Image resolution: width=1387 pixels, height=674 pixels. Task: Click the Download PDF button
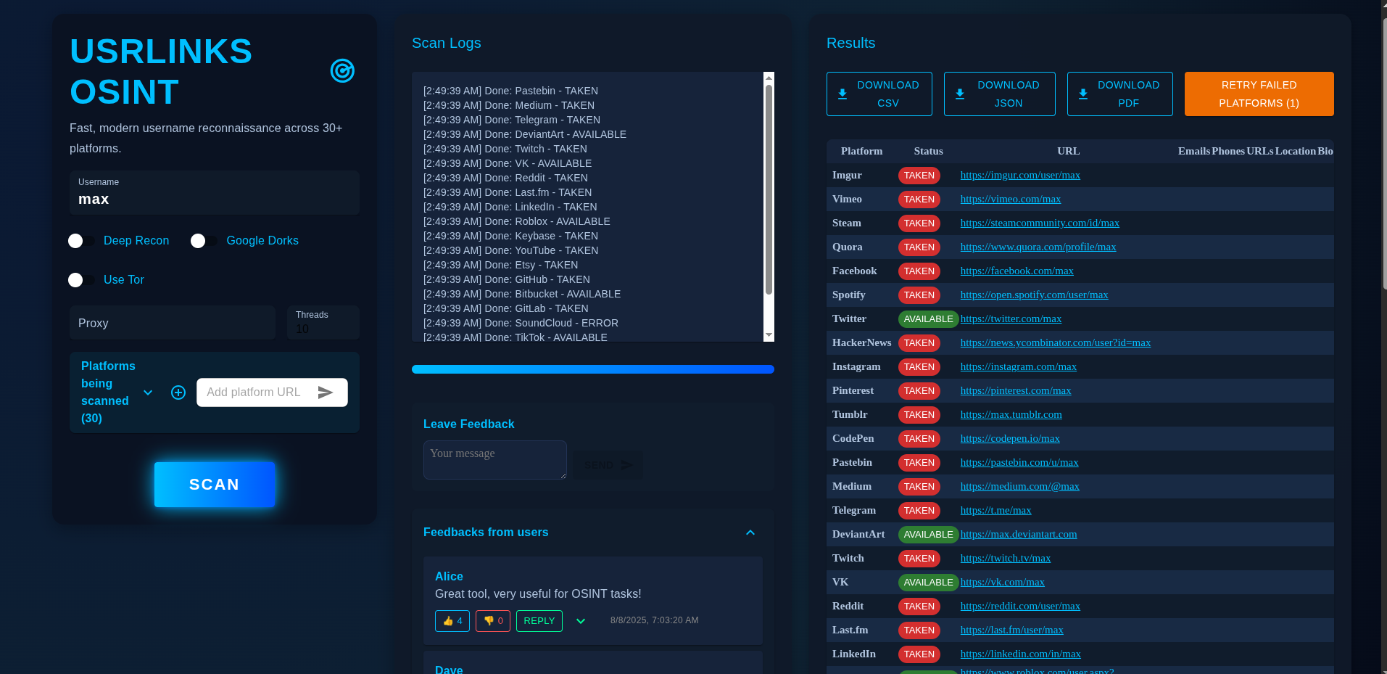coord(1119,94)
